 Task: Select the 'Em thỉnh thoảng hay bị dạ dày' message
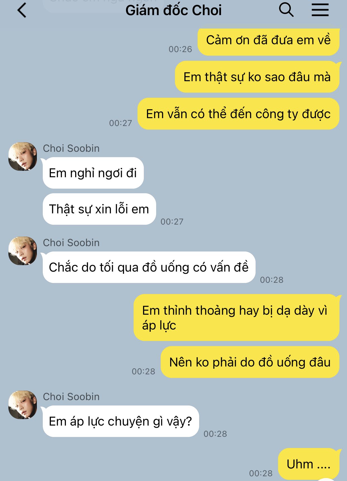pos(236,317)
